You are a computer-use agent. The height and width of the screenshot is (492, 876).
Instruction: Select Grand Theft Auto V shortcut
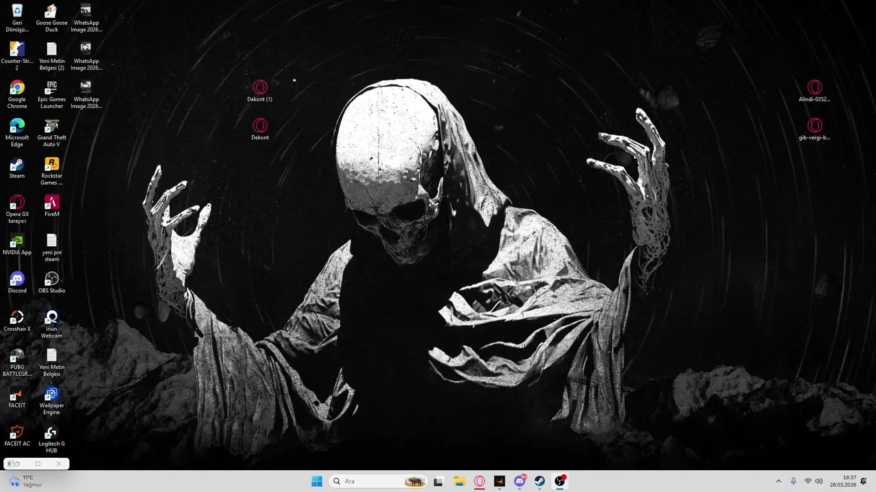click(52, 133)
